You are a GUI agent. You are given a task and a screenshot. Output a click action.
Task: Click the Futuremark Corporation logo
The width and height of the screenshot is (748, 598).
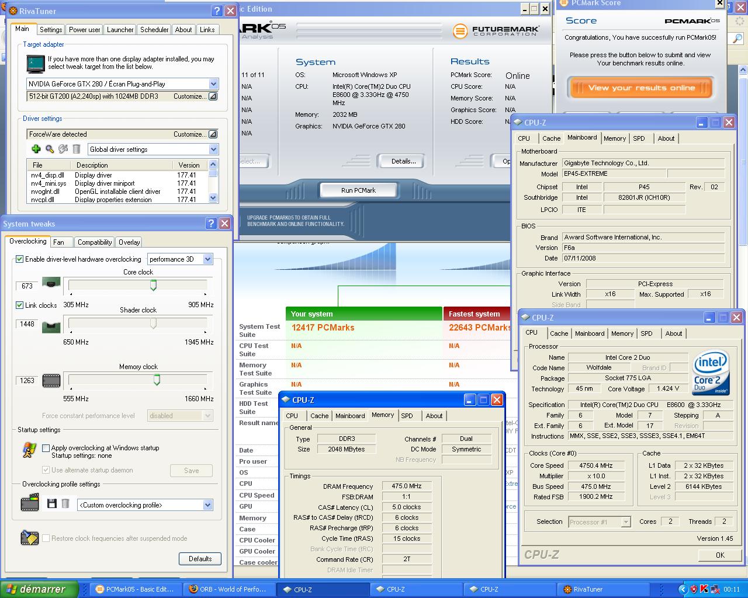(496, 30)
